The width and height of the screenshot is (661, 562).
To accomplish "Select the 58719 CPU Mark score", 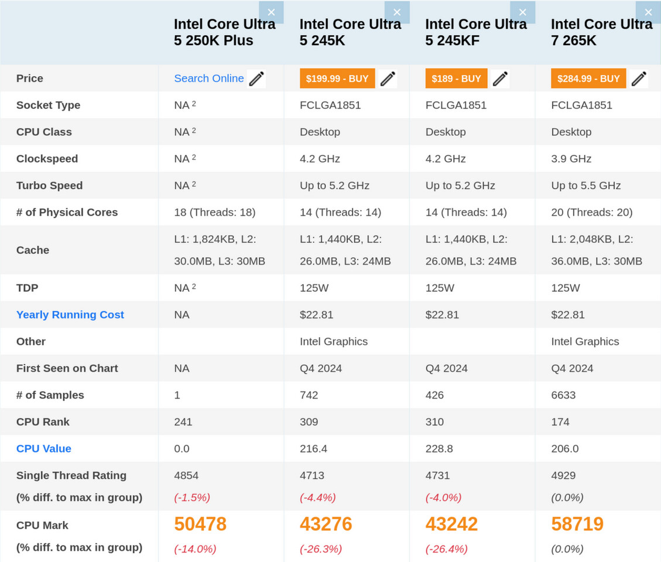I will [577, 524].
